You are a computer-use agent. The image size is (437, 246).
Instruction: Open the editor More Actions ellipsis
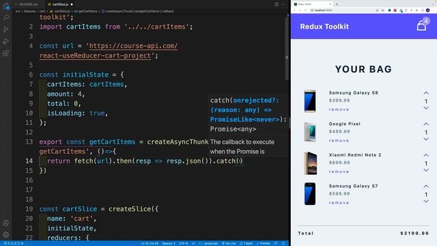(x=283, y=4)
